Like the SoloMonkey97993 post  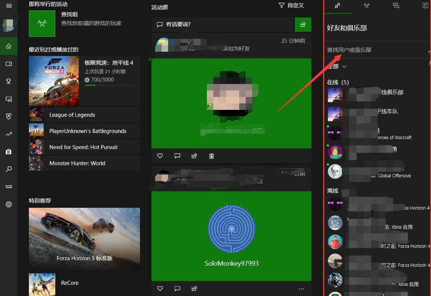(160, 288)
